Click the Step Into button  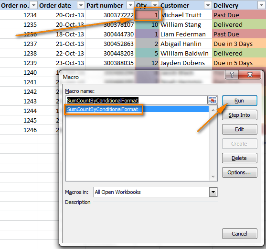(x=240, y=115)
